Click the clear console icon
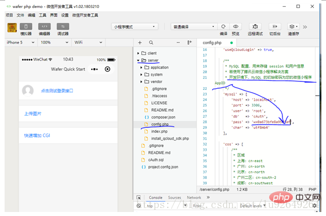This screenshot has width=326, height=216. coord(139,206)
